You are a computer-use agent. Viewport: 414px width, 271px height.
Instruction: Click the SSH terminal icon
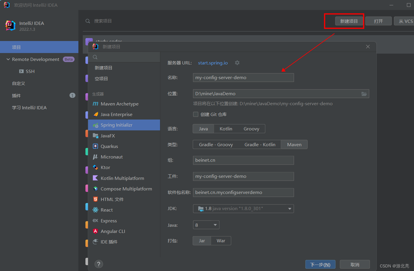tap(21, 71)
